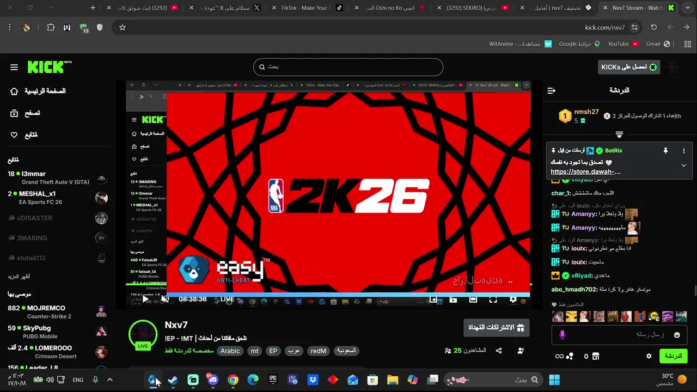Bookmark this page with star icon

coord(123,27)
